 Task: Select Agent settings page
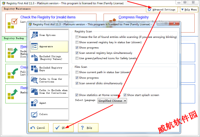point(49,103)
